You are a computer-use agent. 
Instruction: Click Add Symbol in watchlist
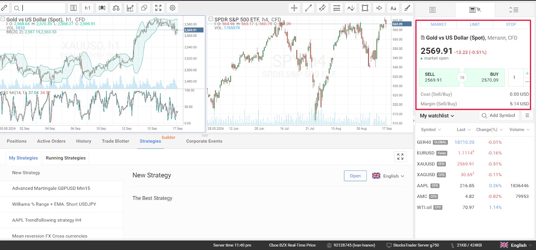point(498,115)
